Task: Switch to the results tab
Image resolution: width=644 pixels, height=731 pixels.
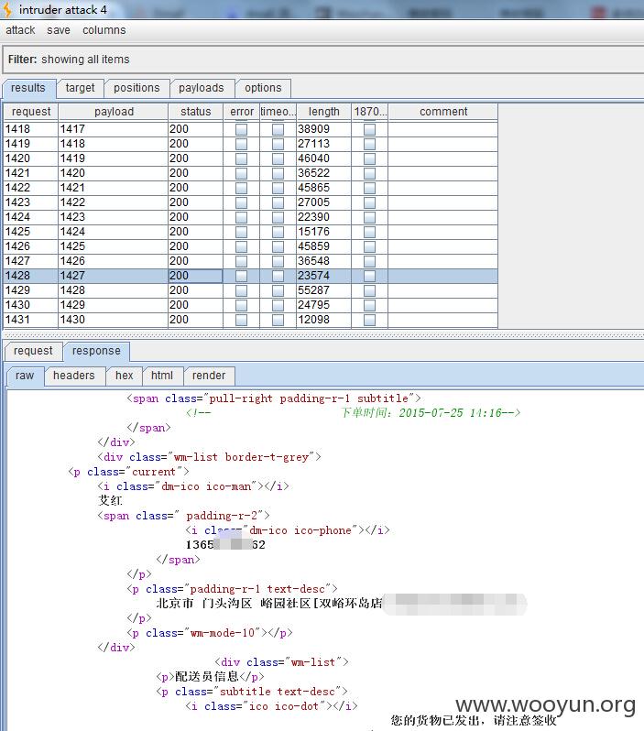Action: click(x=28, y=88)
